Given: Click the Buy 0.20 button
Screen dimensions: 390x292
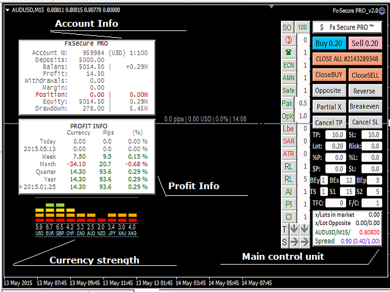Looking at the screenshot, I should coord(329,43).
